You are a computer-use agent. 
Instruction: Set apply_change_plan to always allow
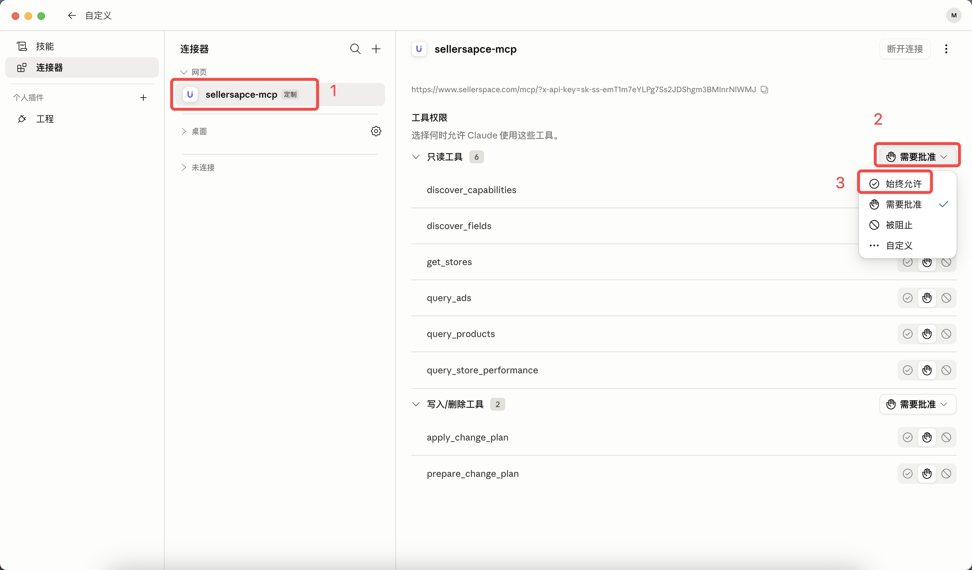tap(908, 437)
